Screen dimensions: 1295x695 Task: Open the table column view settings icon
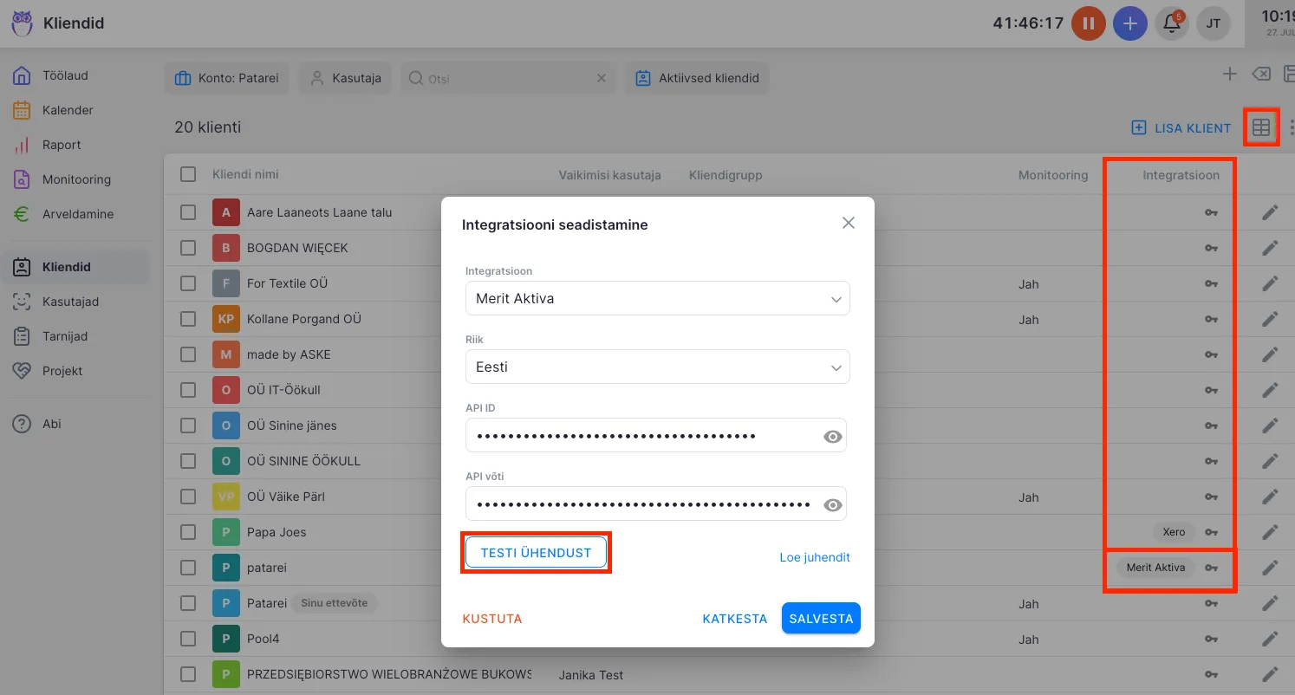(1261, 128)
